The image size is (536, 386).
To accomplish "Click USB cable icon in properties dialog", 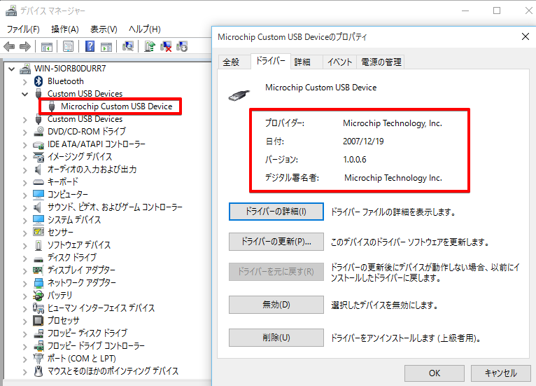I will [239, 95].
